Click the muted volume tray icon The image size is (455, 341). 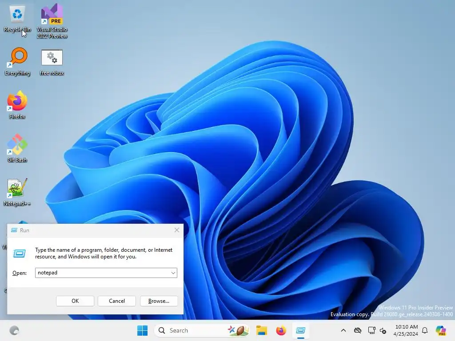383,330
